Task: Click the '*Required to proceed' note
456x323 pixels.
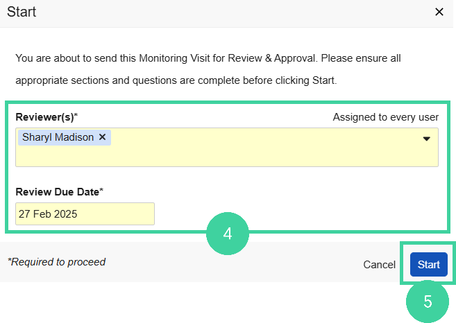Action: pyautogui.click(x=57, y=262)
